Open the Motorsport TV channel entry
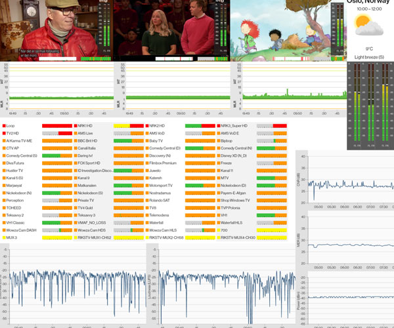This screenshot has width=394, height=328. coord(164,186)
